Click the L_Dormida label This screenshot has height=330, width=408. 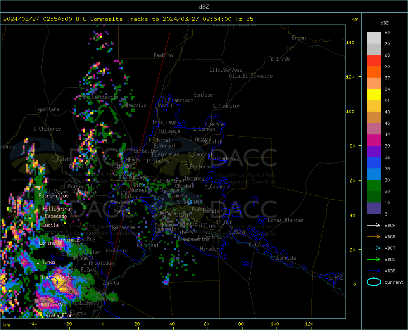coord(283,258)
